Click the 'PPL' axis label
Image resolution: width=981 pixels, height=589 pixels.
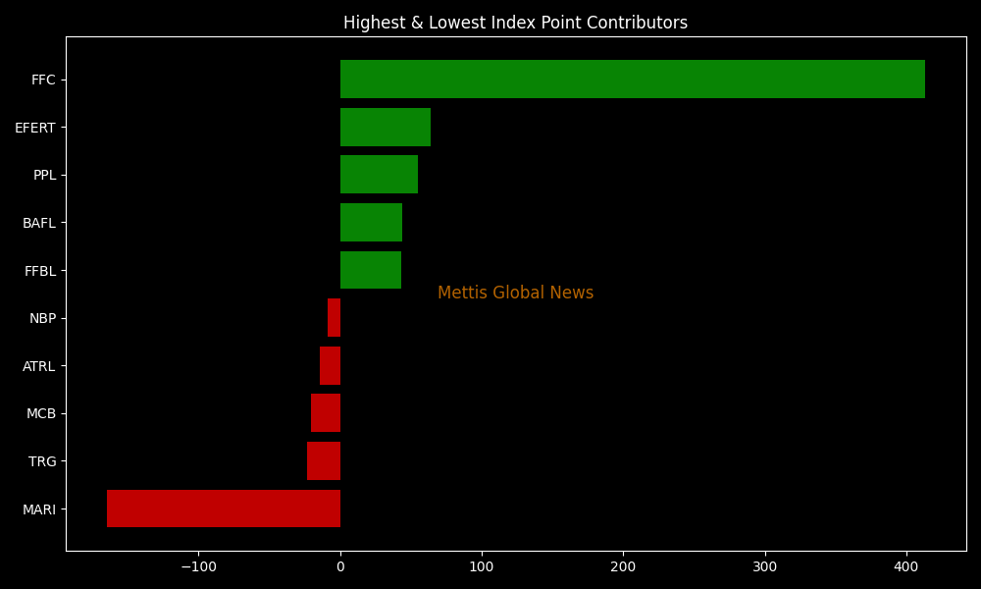click(44, 176)
